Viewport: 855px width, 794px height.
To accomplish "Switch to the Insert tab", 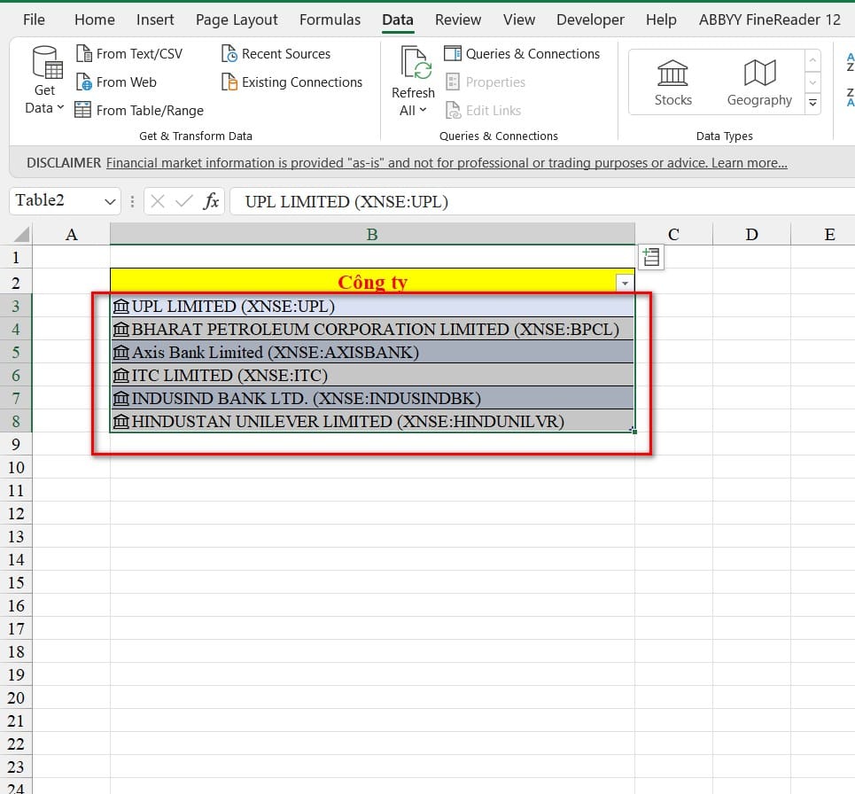I will (x=155, y=19).
